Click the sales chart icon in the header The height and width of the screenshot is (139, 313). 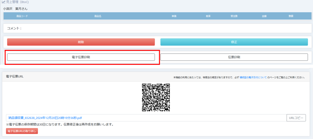(x=3, y=2)
